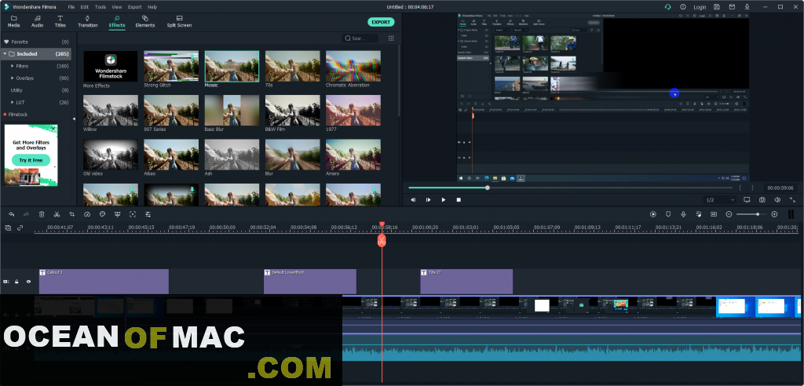
Task: Click the subtitle/caption icon in timeline toolbar
Action: 714,214
